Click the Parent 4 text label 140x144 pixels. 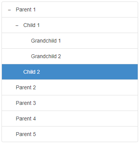pyautogui.click(x=26, y=119)
